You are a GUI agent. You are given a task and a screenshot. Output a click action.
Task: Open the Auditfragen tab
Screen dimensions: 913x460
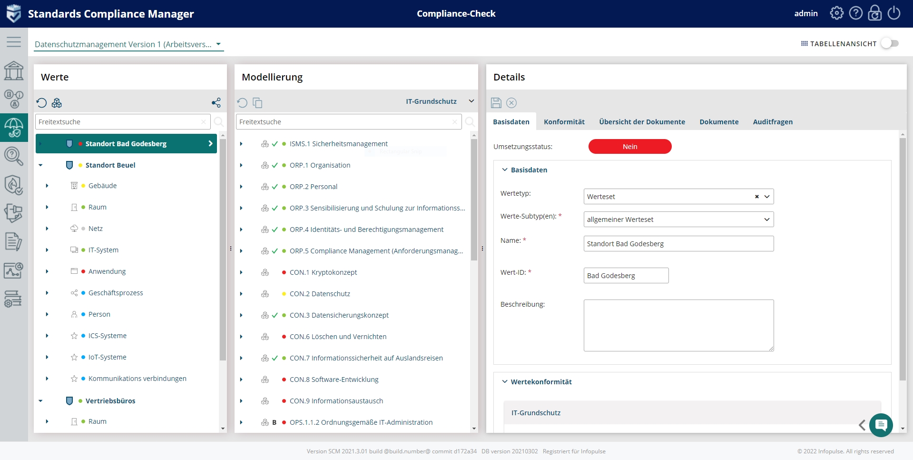point(773,122)
